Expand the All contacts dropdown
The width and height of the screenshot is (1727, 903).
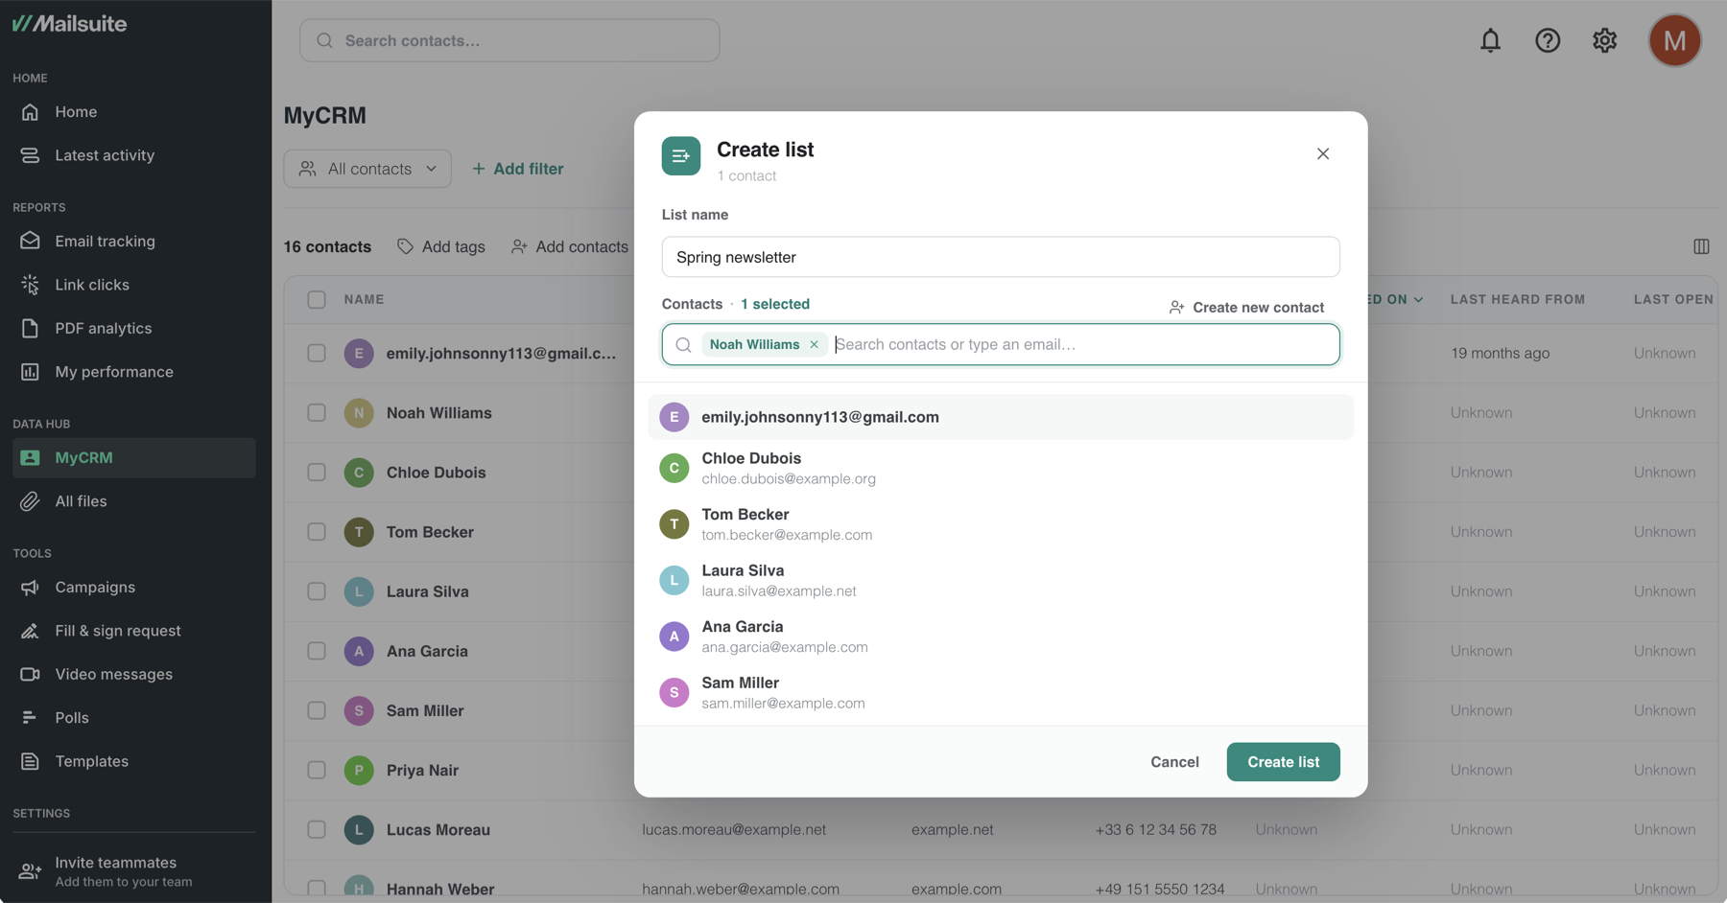[x=367, y=169]
